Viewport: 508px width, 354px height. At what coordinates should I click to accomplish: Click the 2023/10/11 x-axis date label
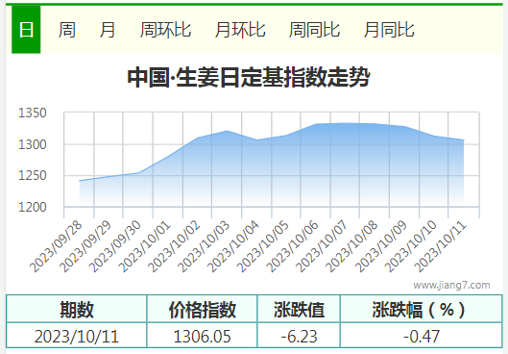point(441,246)
